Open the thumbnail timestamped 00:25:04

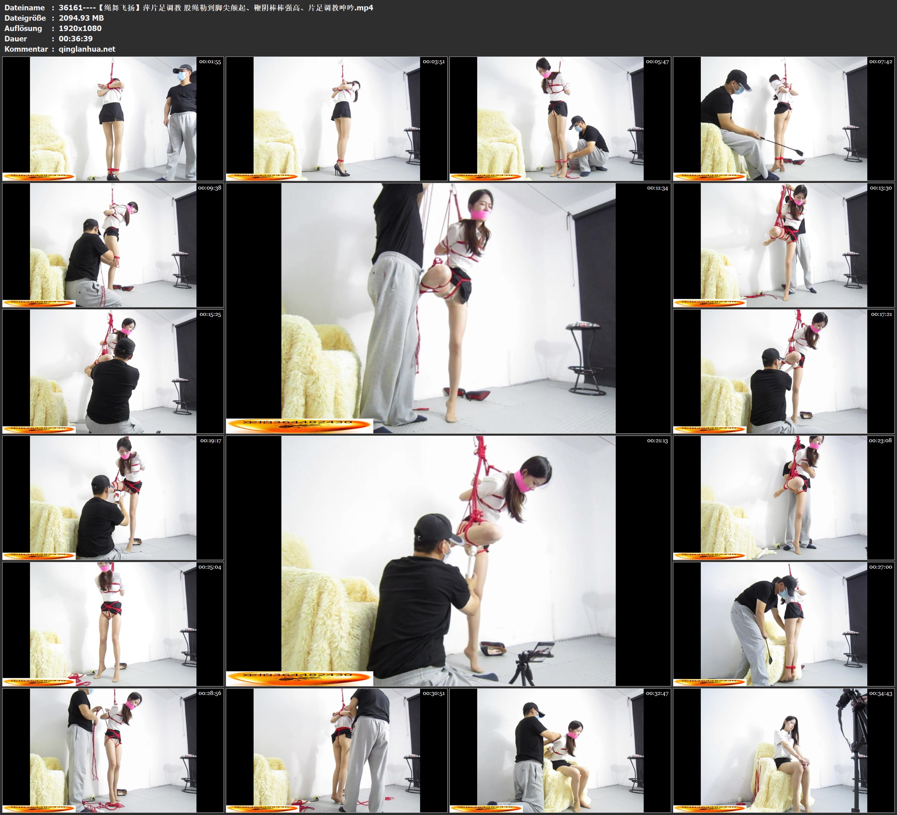[113, 624]
